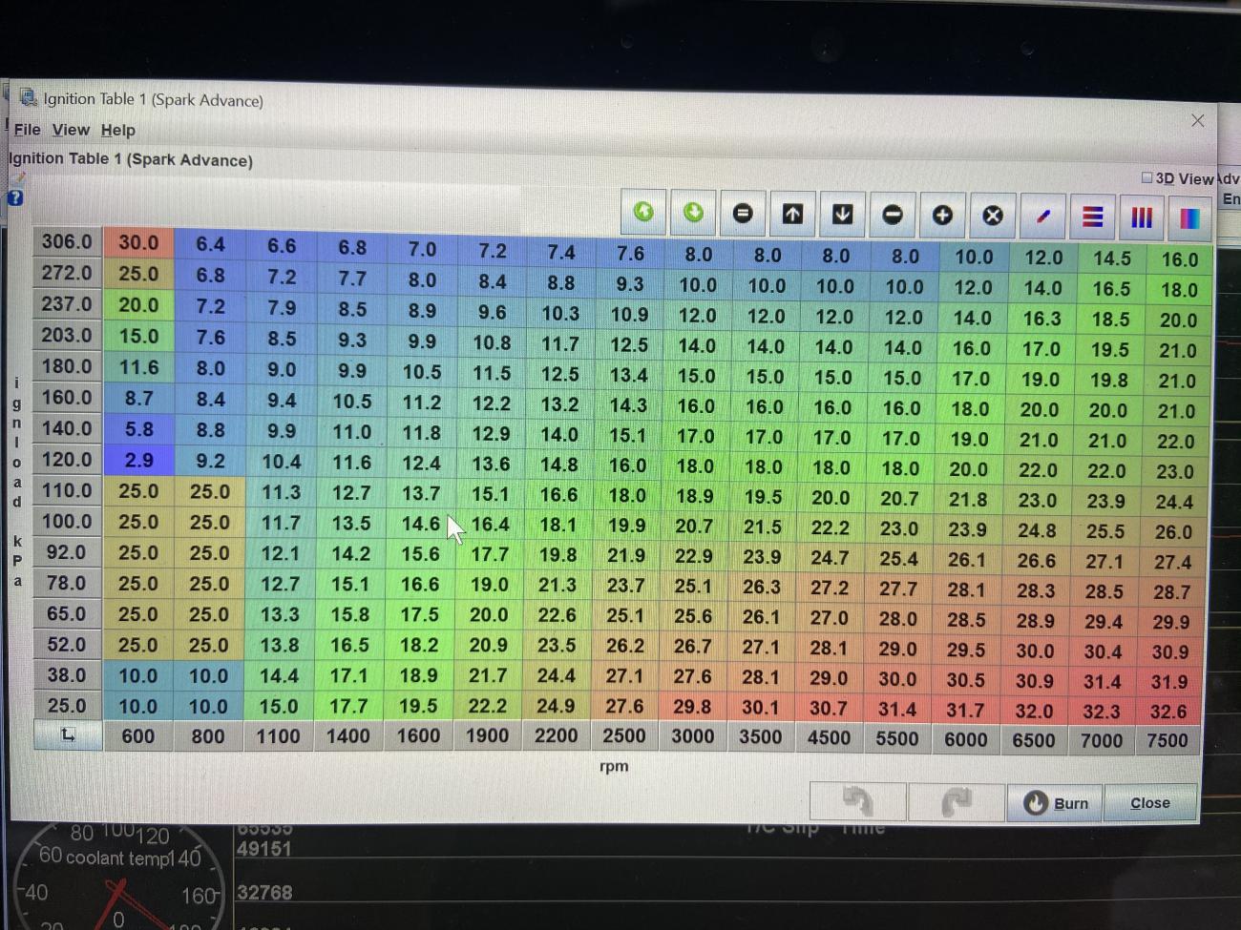Open the View menu
This screenshot has width=1241, height=930.
(x=71, y=130)
